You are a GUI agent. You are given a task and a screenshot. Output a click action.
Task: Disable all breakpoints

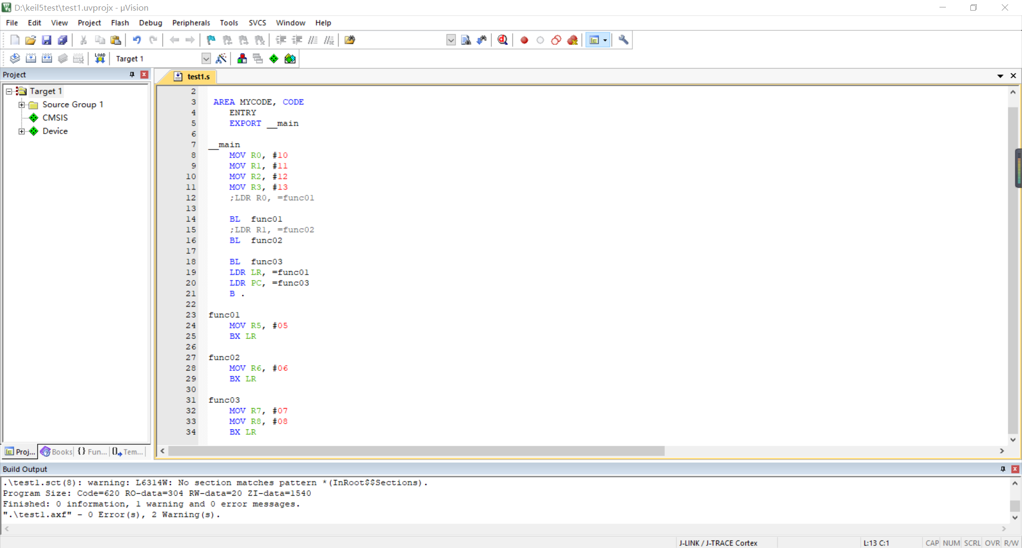click(556, 40)
